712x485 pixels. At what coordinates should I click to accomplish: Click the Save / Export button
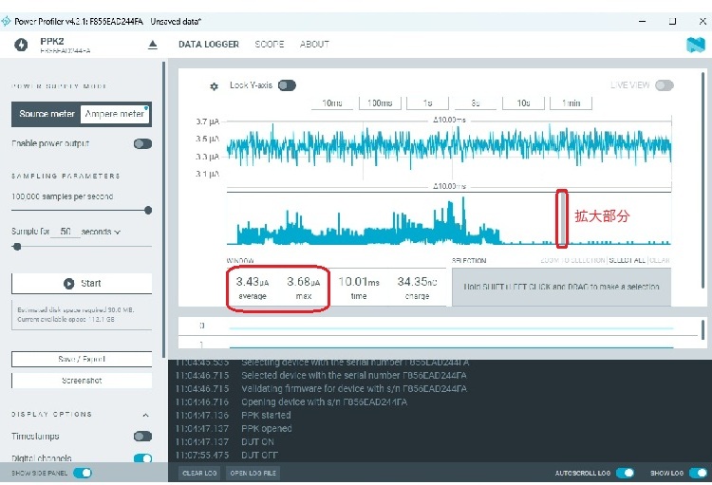pyautogui.click(x=82, y=359)
